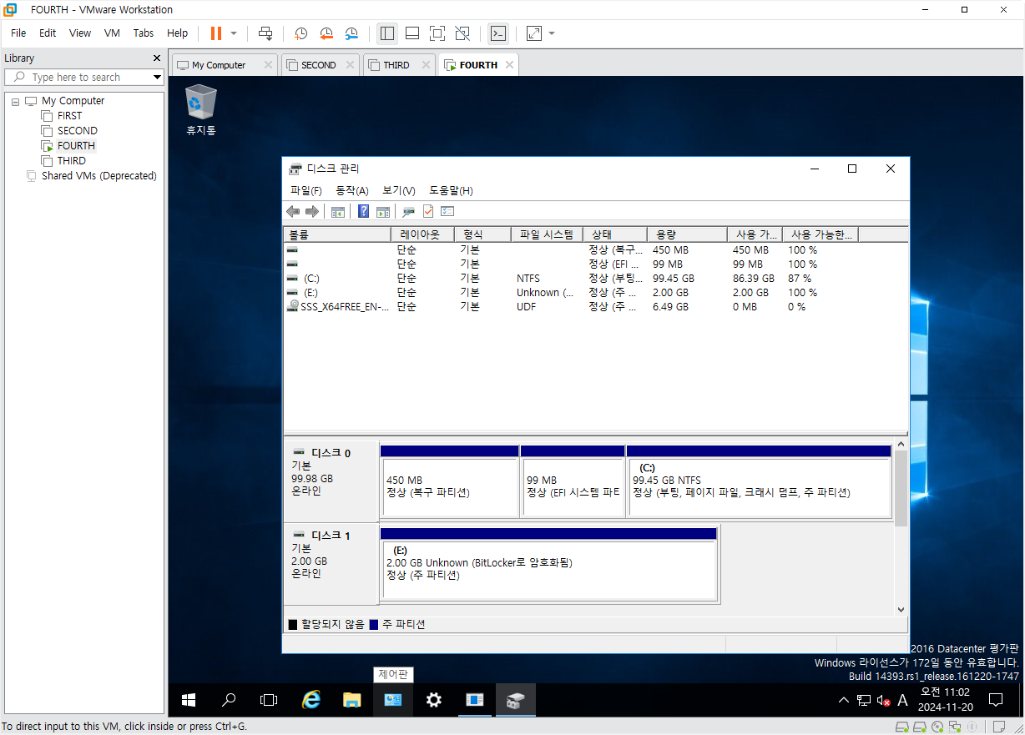Sort by the 레이아웃 column header

422,234
